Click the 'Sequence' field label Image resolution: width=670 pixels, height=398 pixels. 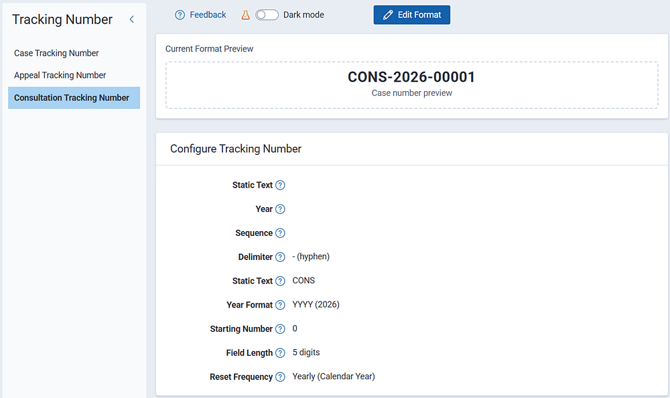point(254,233)
